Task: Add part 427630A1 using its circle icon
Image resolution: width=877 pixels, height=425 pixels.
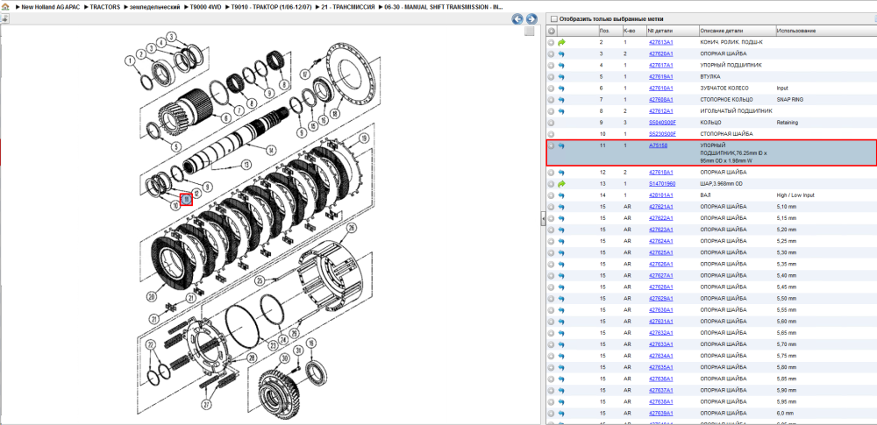Action: tap(552, 310)
